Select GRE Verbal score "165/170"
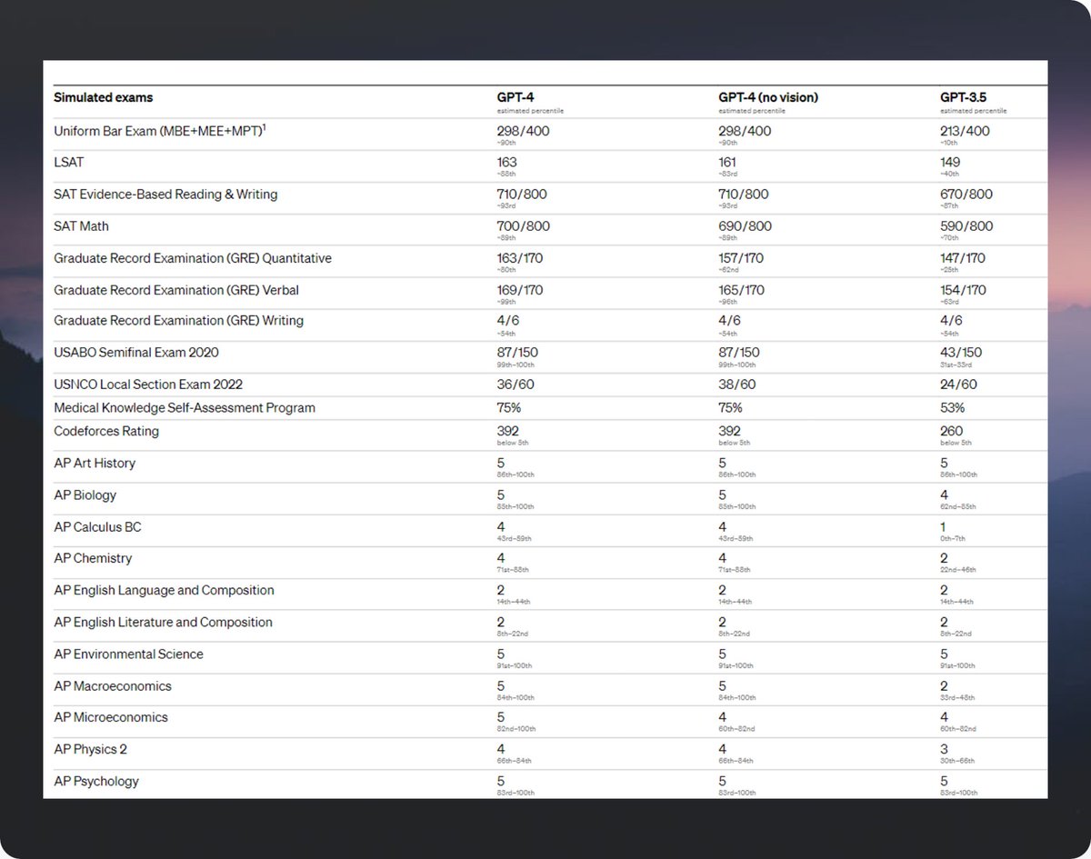The height and width of the screenshot is (859, 1091). pos(741,290)
